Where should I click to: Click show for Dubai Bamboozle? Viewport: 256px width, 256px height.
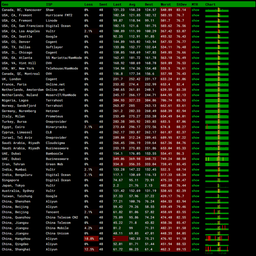(195, 154)
